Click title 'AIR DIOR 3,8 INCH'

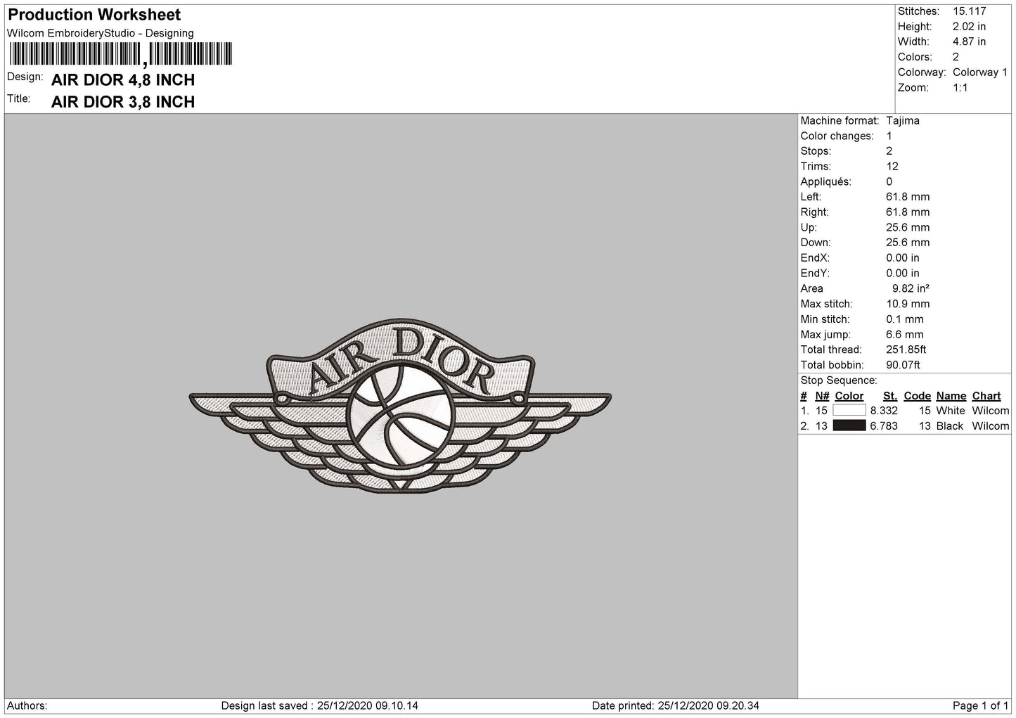coord(123,102)
